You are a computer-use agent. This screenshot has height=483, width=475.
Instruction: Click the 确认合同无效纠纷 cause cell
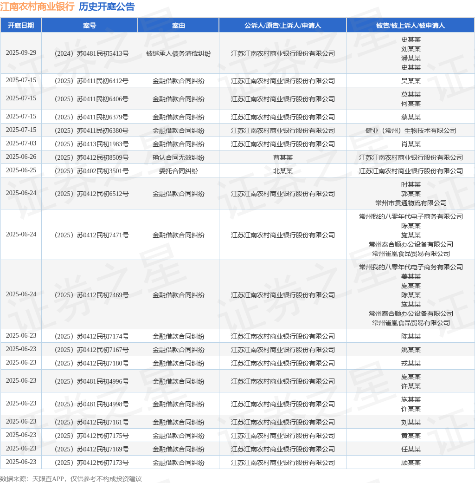coord(179,158)
